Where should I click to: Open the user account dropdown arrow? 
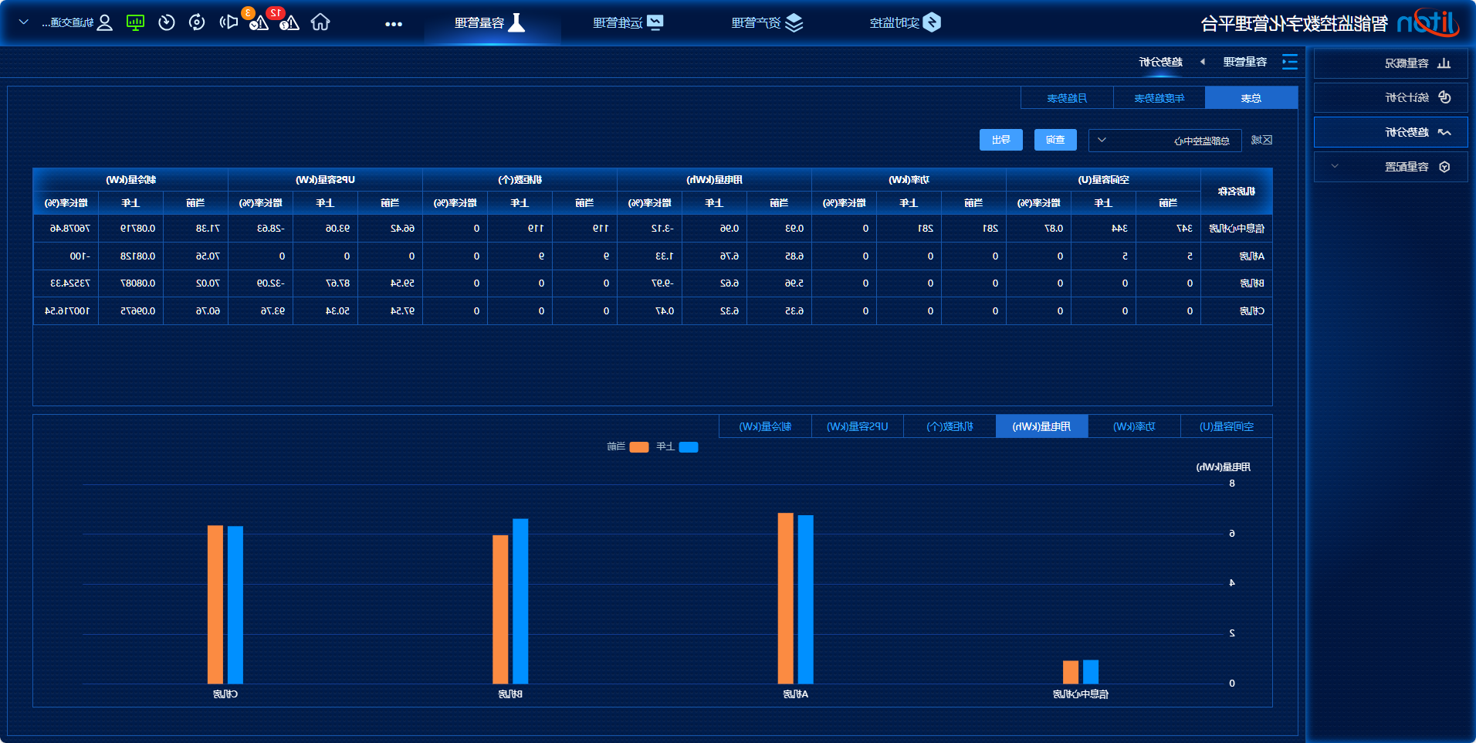tap(24, 22)
